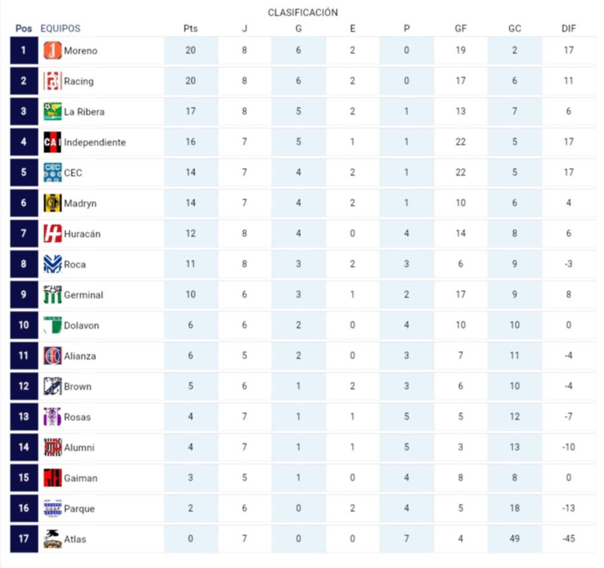Viewport: 604px width, 568px height.
Task: Click the Huracán red H logo
Action: click(52, 233)
